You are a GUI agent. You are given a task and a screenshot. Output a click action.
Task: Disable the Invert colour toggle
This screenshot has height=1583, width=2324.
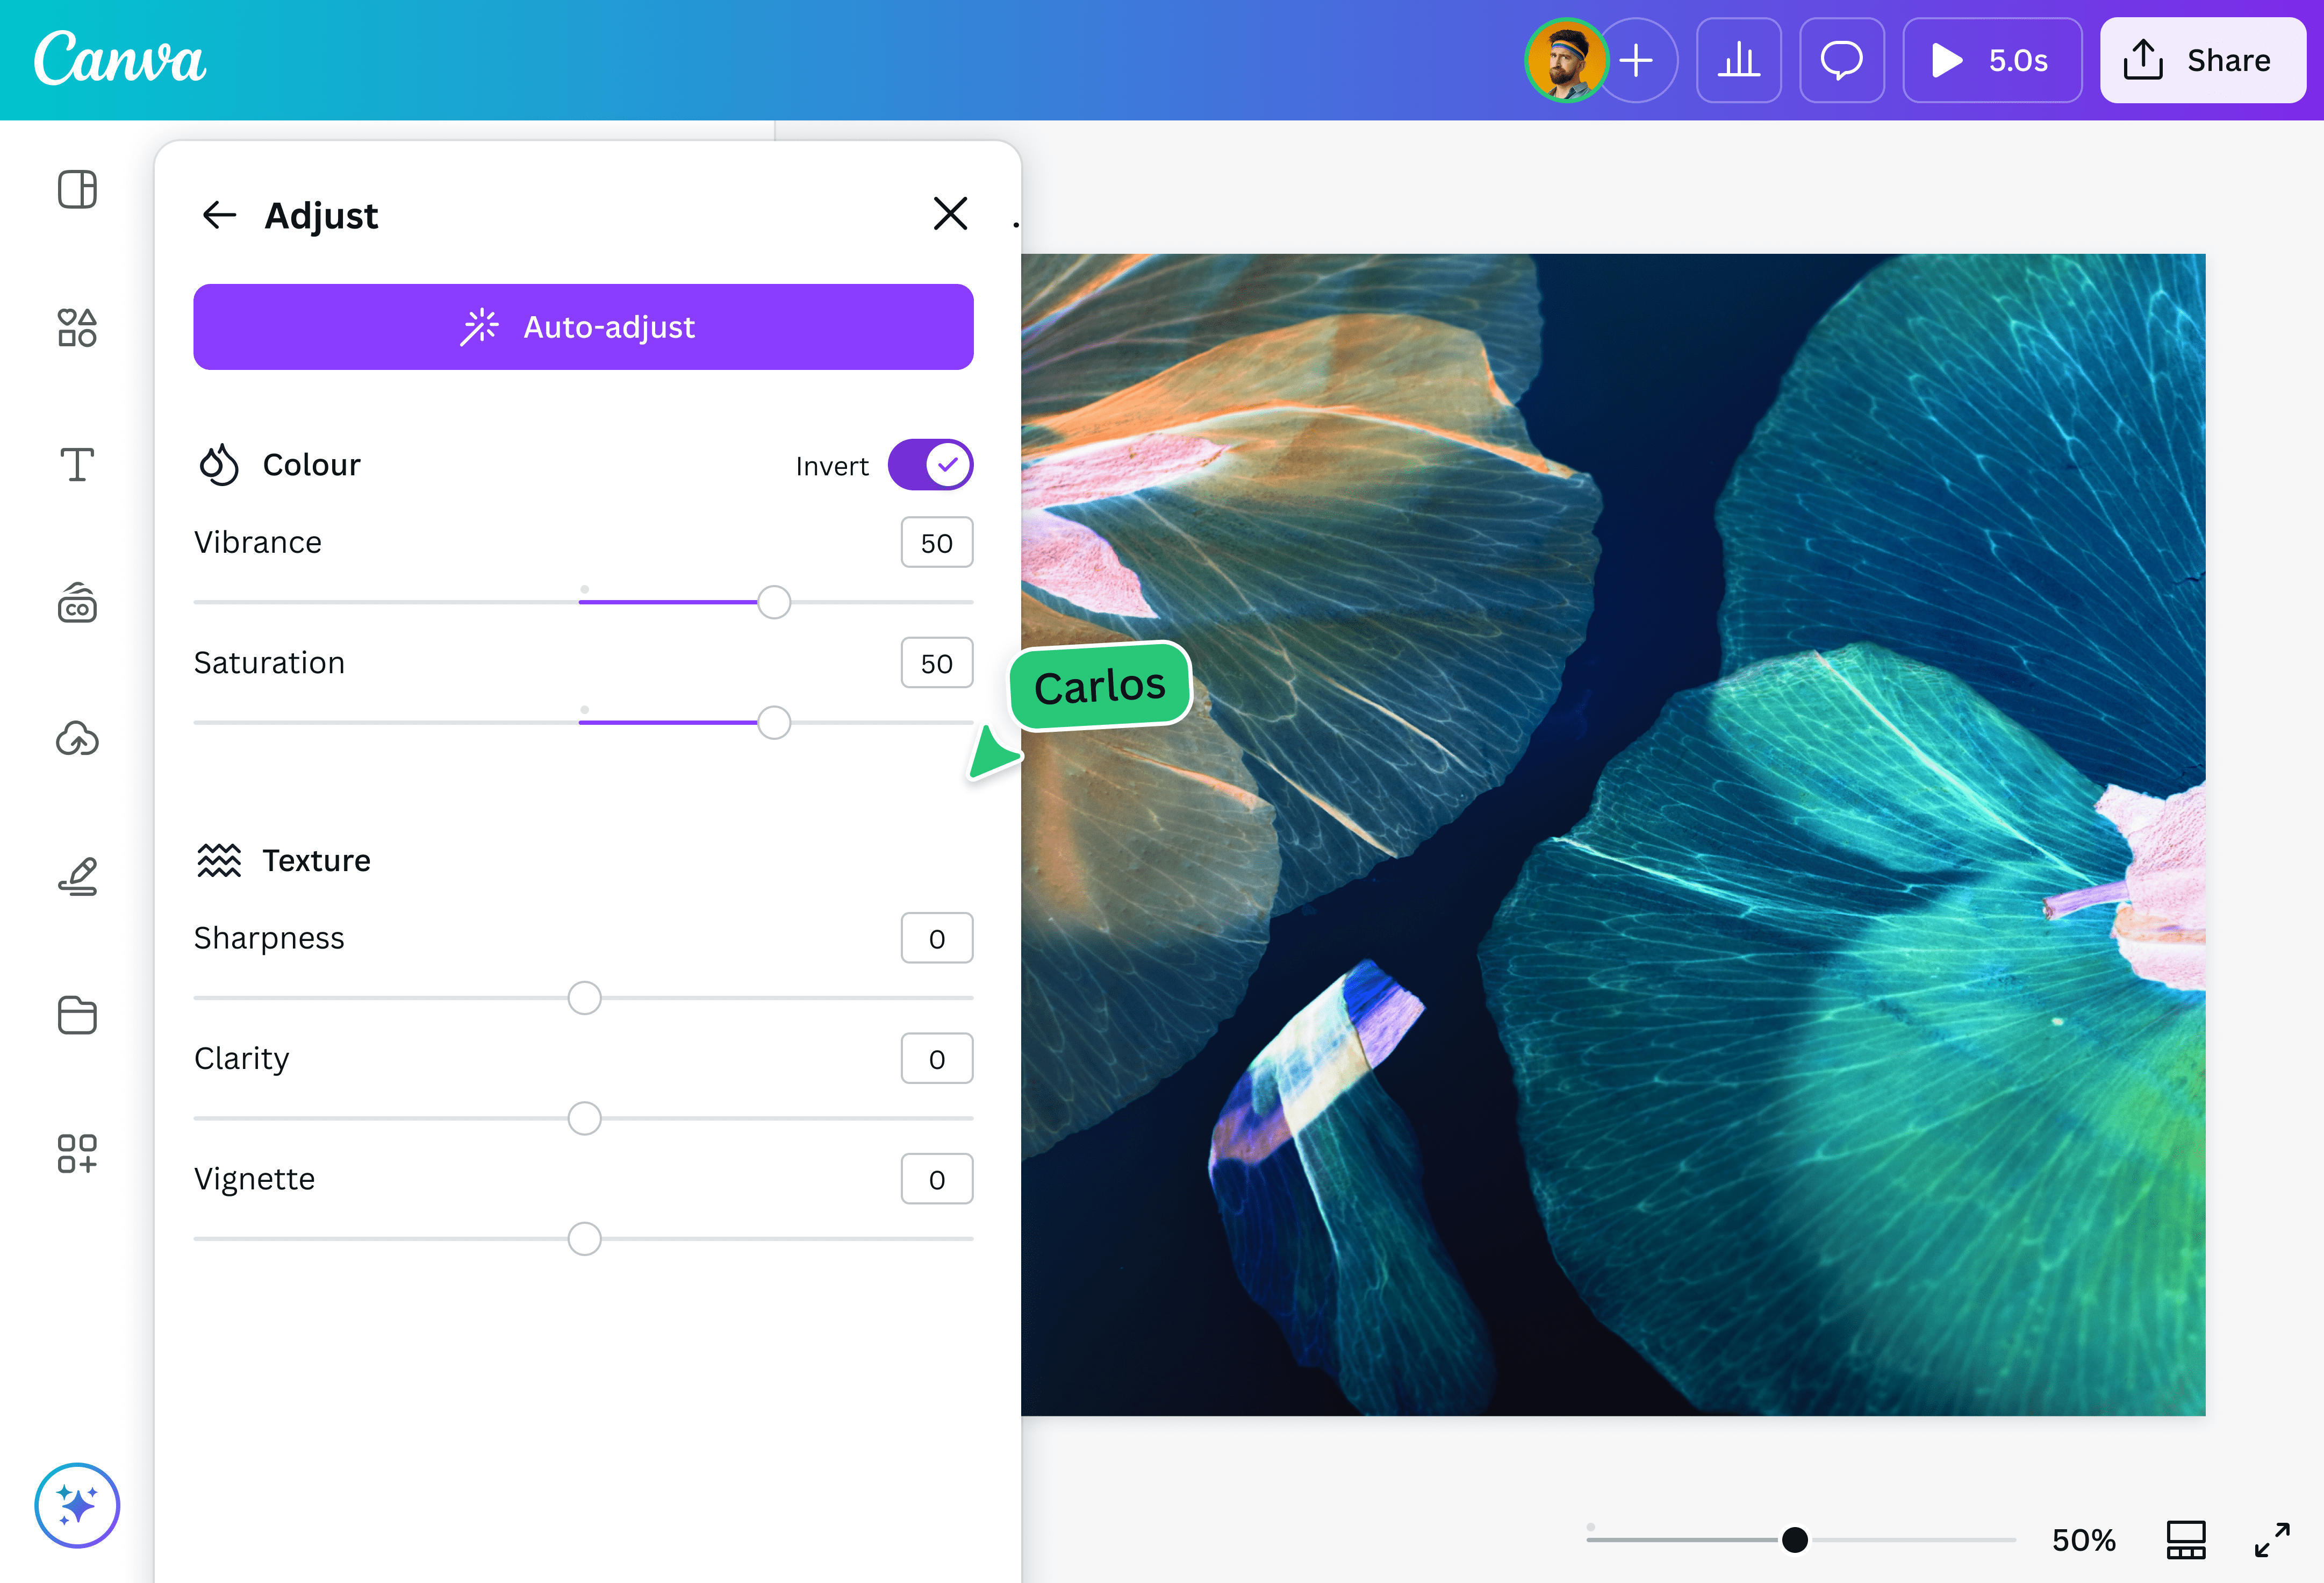(931, 464)
